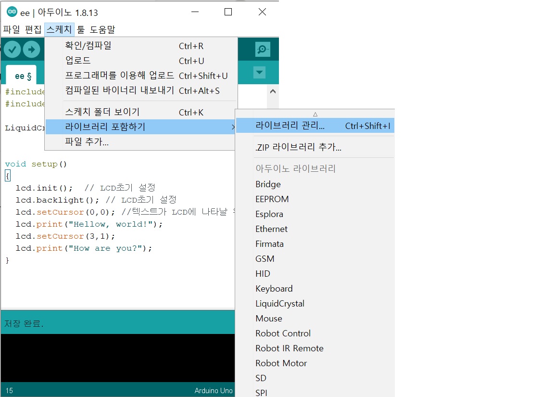The width and height of the screenshot is (554, 397).
Task: Open 라이브러리 관리... entry
Action: point(315,126)
